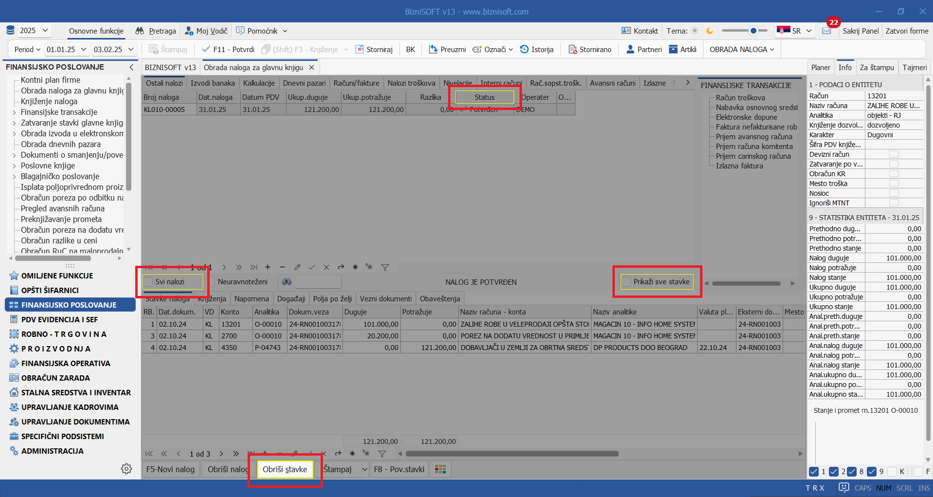933x497 pixels.
Task: Toggle the Neuravnoteženi checkbox
Action: pos(211,282)
